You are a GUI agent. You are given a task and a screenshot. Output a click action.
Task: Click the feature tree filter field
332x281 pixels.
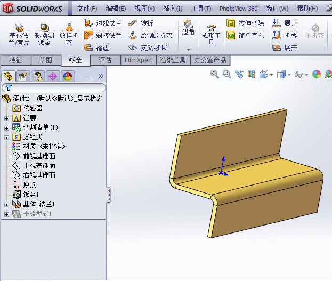pos(54,88)
